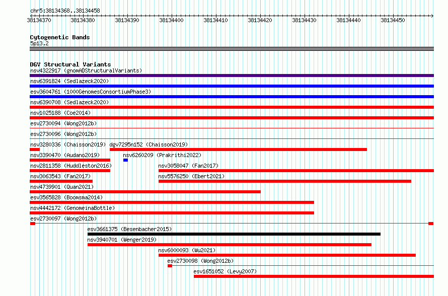This screenshot has width=448, height=296.
Task: Open nsv3063543 (Fan2017) label
Action: pos(60,176)
